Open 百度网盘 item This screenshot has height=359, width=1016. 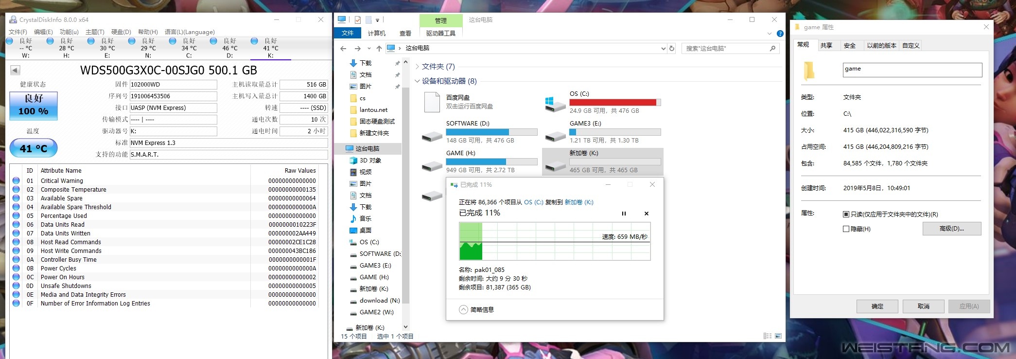[479, 103]
